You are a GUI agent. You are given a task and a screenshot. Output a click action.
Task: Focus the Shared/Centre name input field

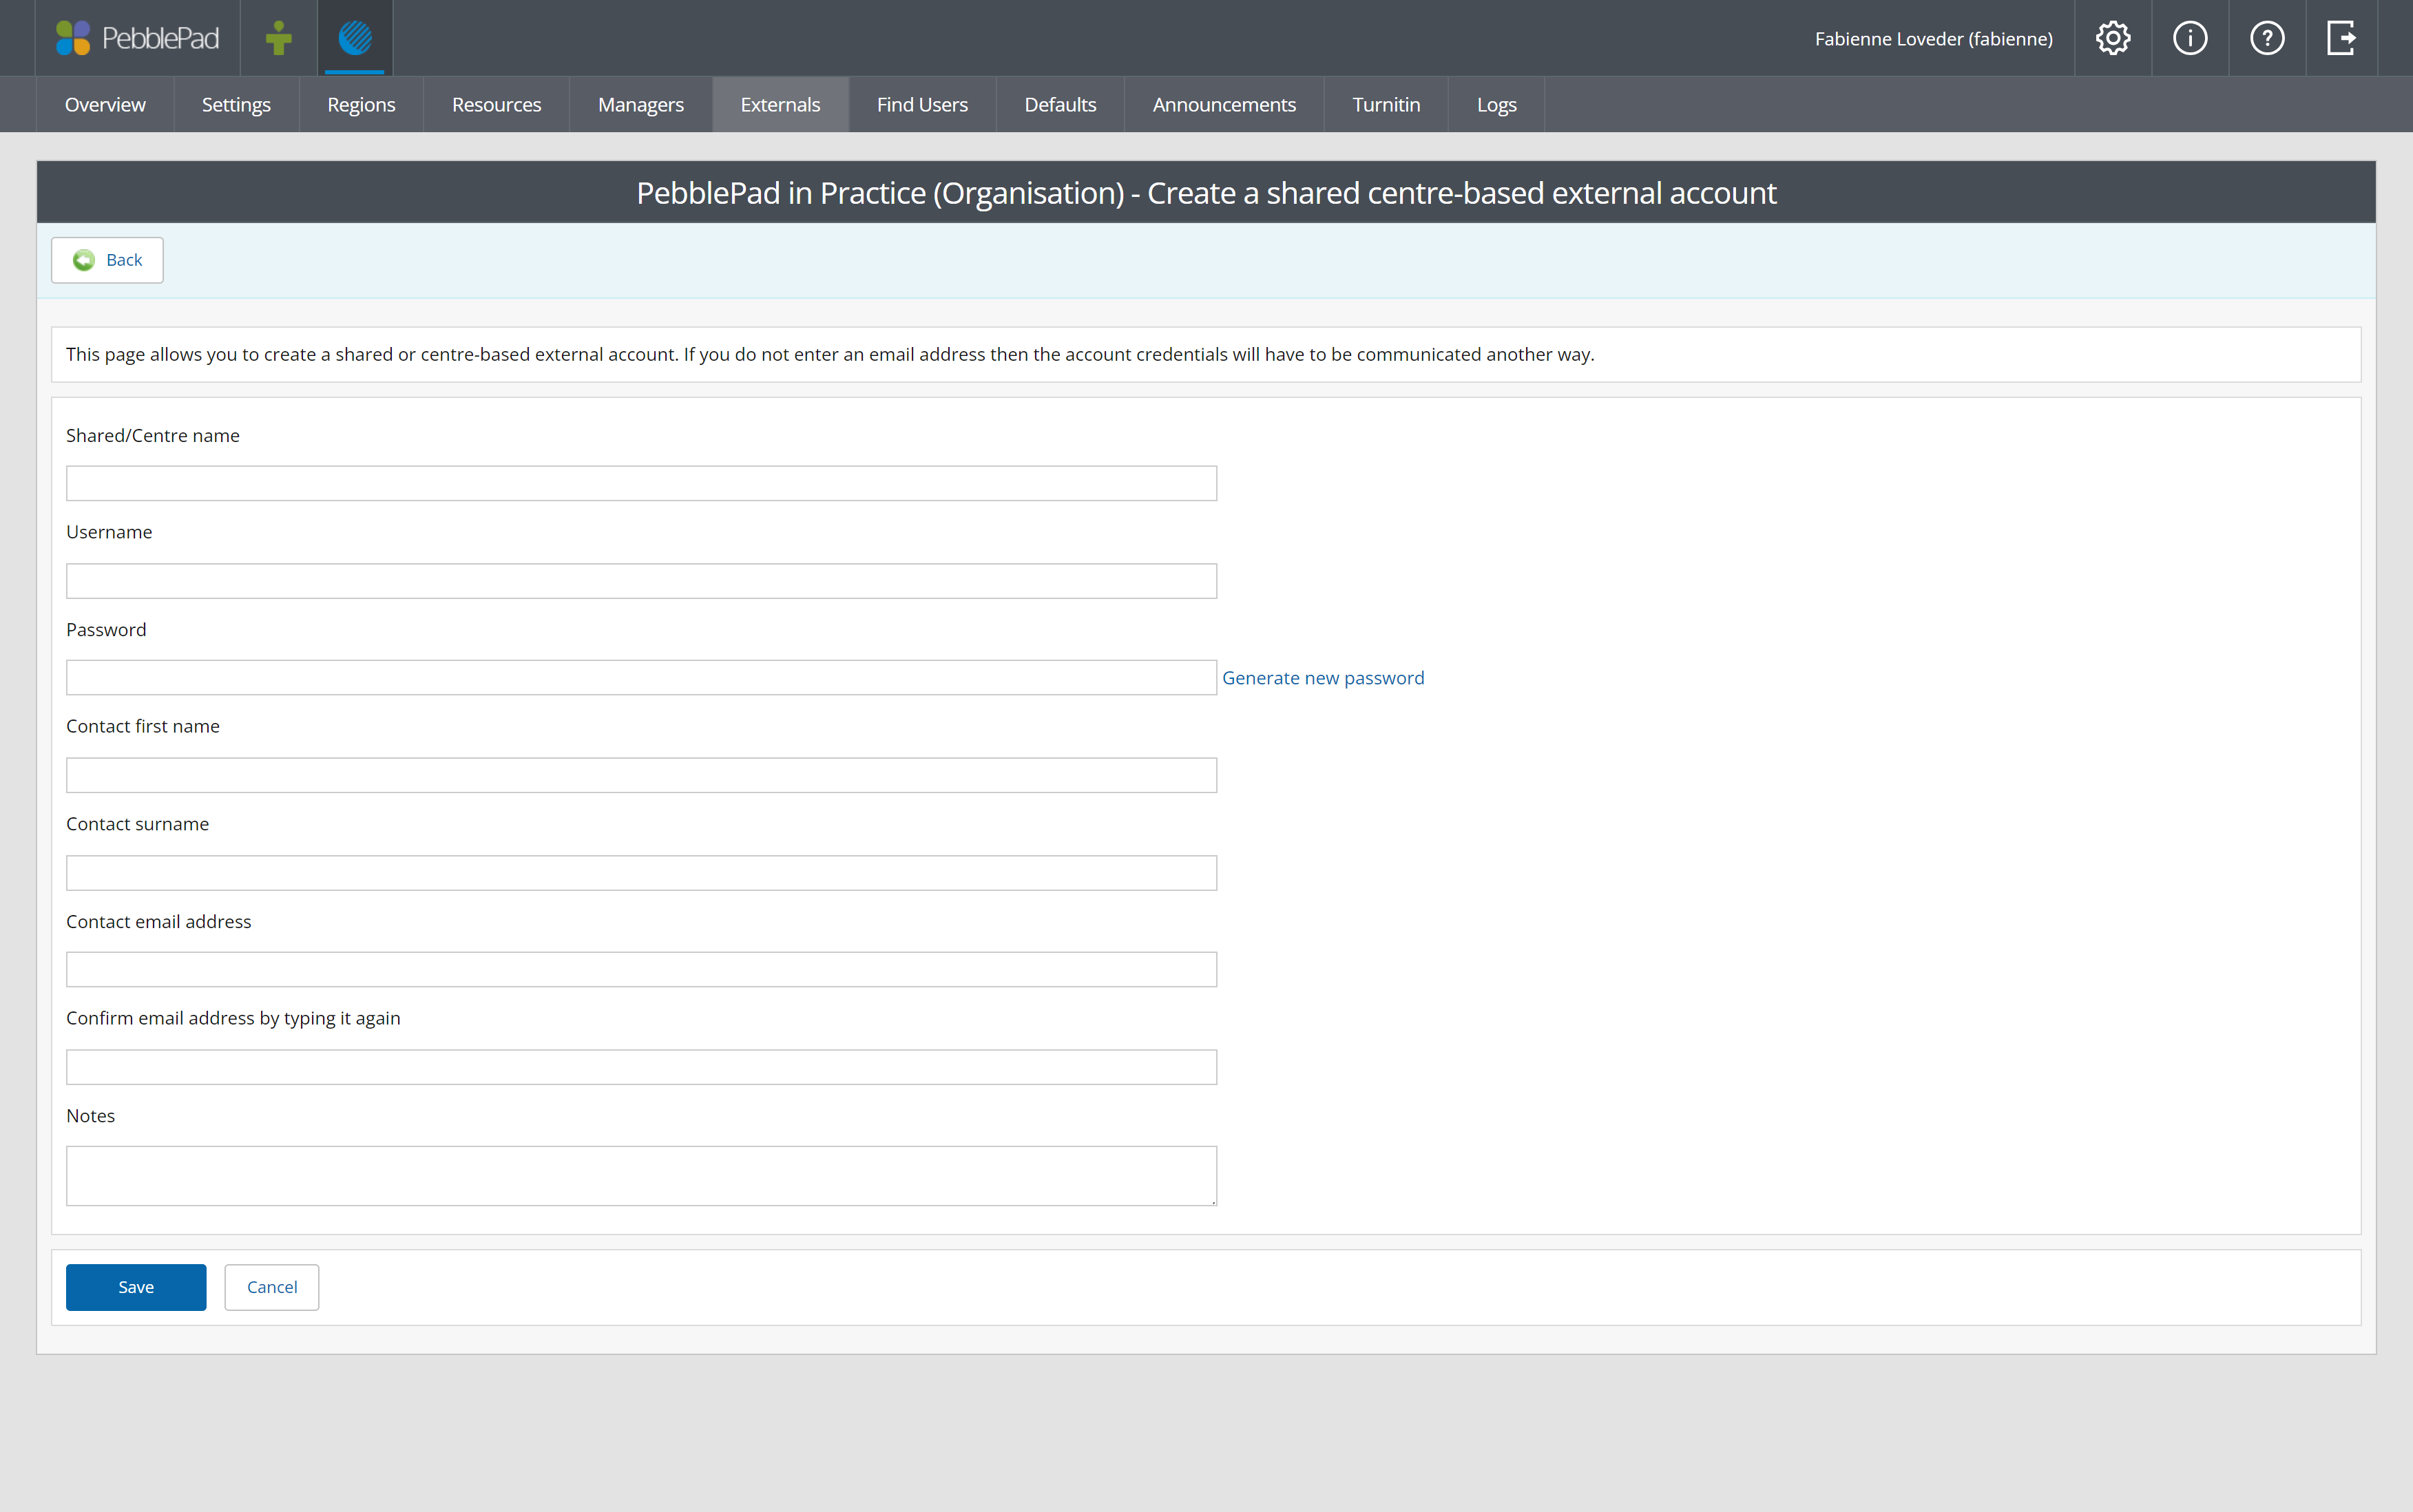click(x=641, y=484)
